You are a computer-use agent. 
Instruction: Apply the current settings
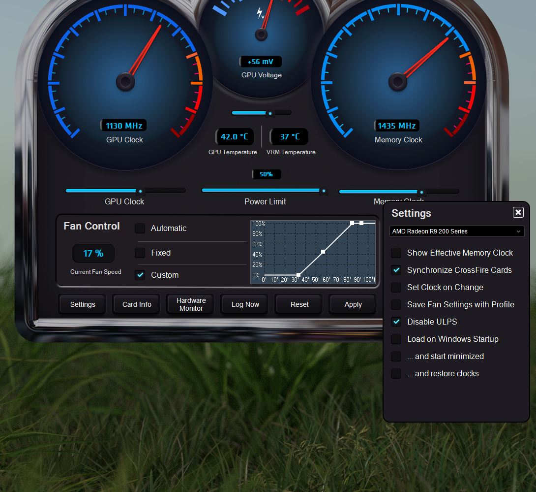pyautogui.click(x=353, y=304)
